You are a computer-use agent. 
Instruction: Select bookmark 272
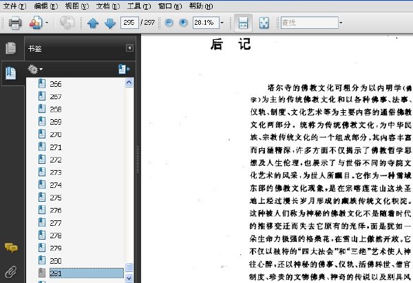(x=56, y=160)
